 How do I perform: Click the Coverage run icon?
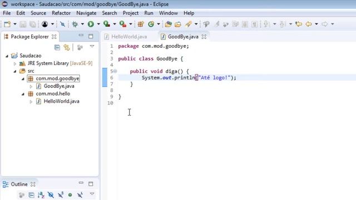pos(106,24)
